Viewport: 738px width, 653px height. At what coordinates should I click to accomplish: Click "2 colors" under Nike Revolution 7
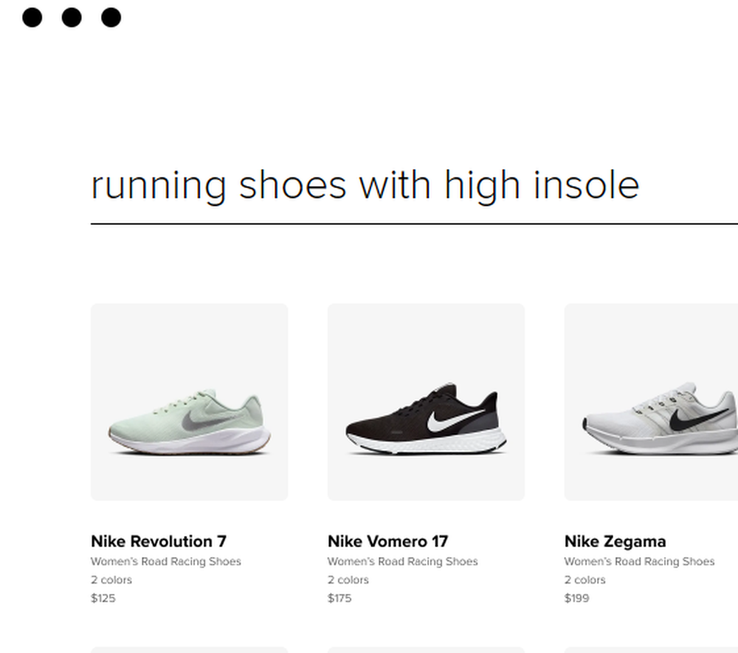tap(111, 580)
